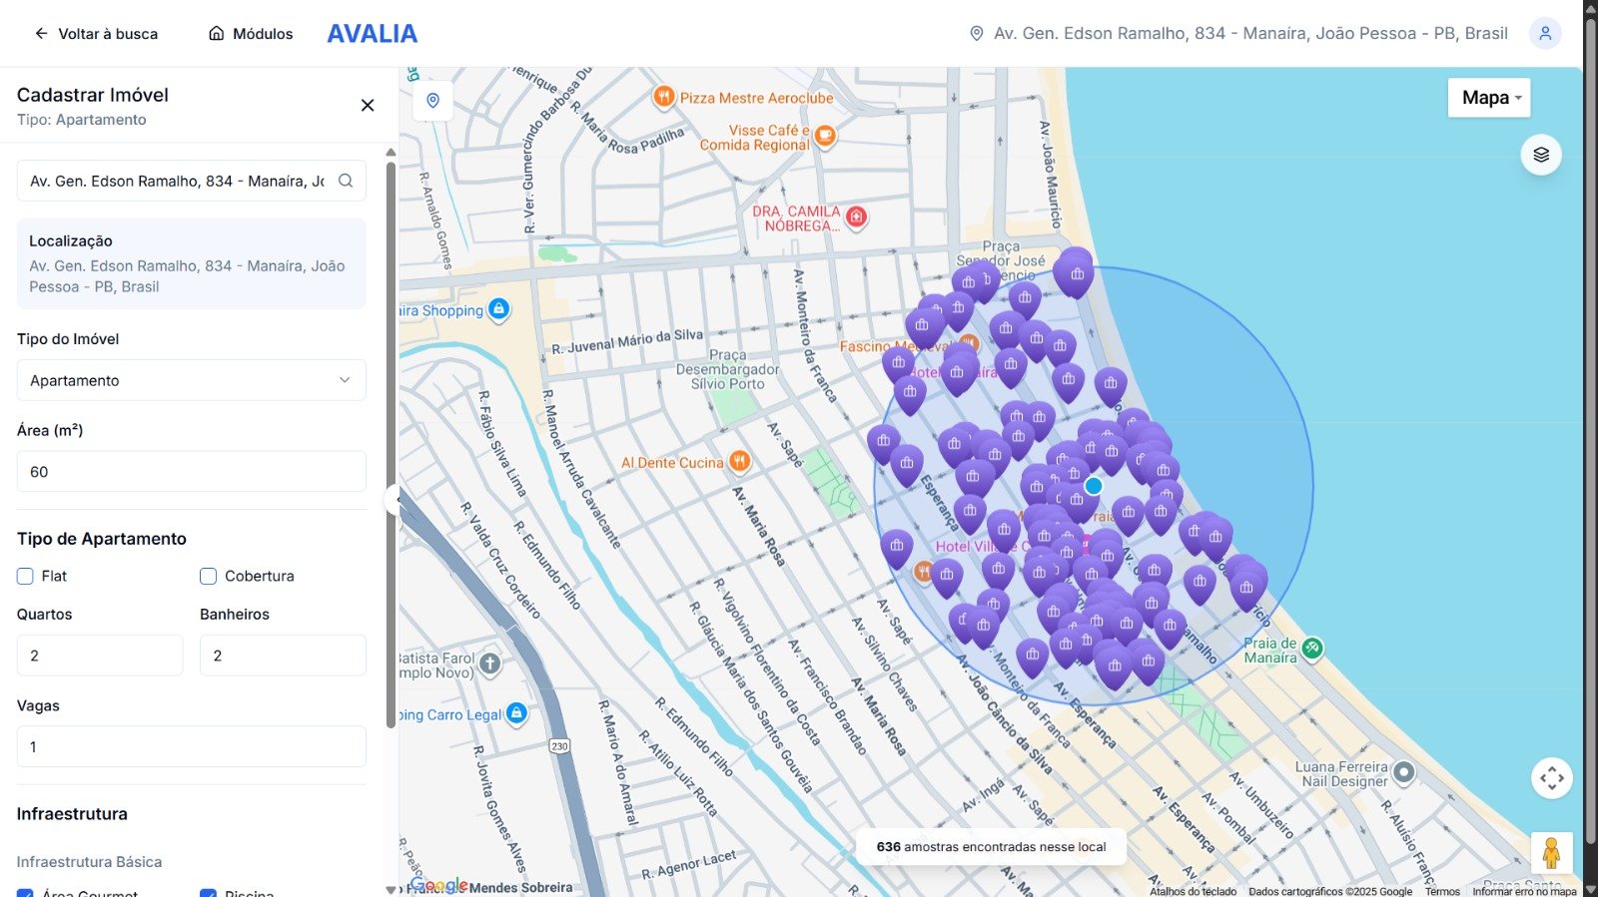Screen dimensions: 1598x897
Task: Collapse the side panel with handle arrow
Action: pos(395,499)
